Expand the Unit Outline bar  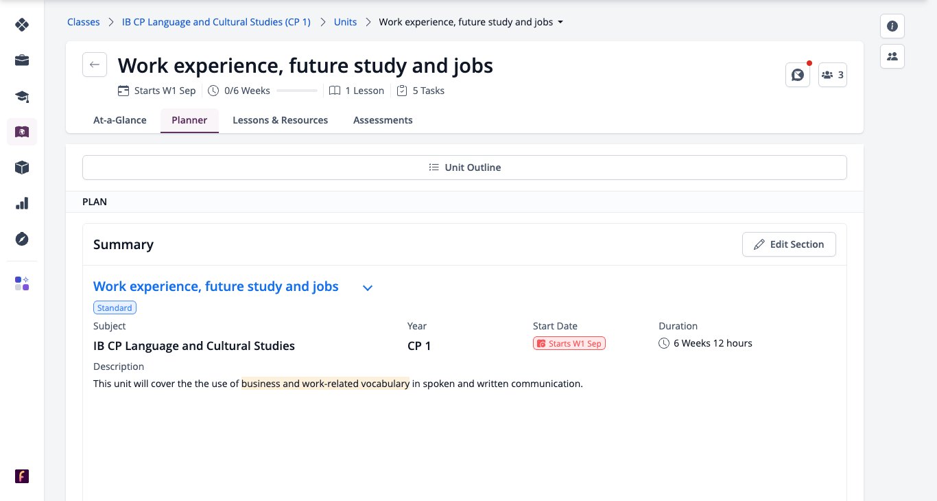click(x=464, y=167)
